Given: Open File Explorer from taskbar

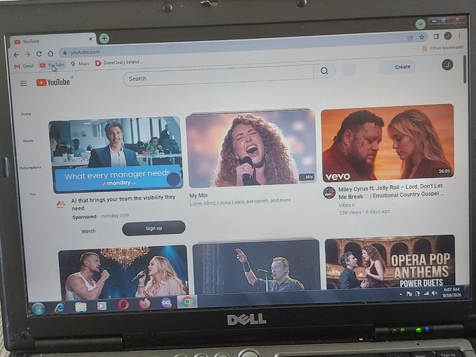Looking at the screenshot, I should point(81,307).
